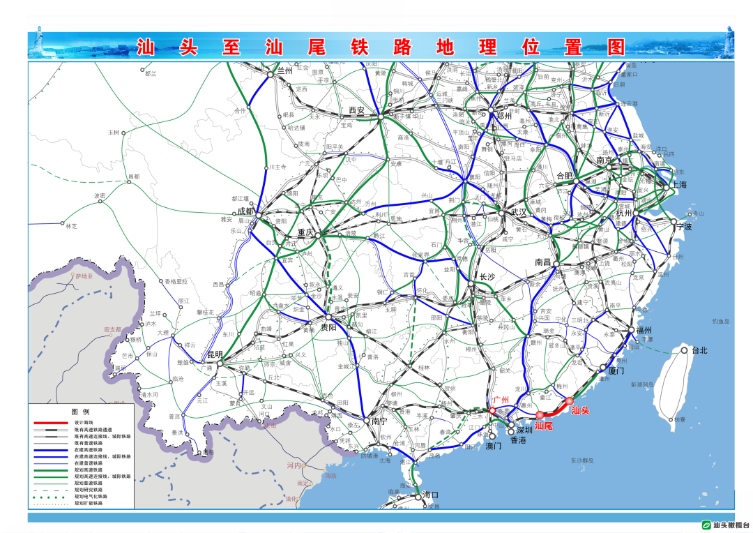Click the 宁波 city label
Viewport: 753px width, 533px height.
point(685,226)
